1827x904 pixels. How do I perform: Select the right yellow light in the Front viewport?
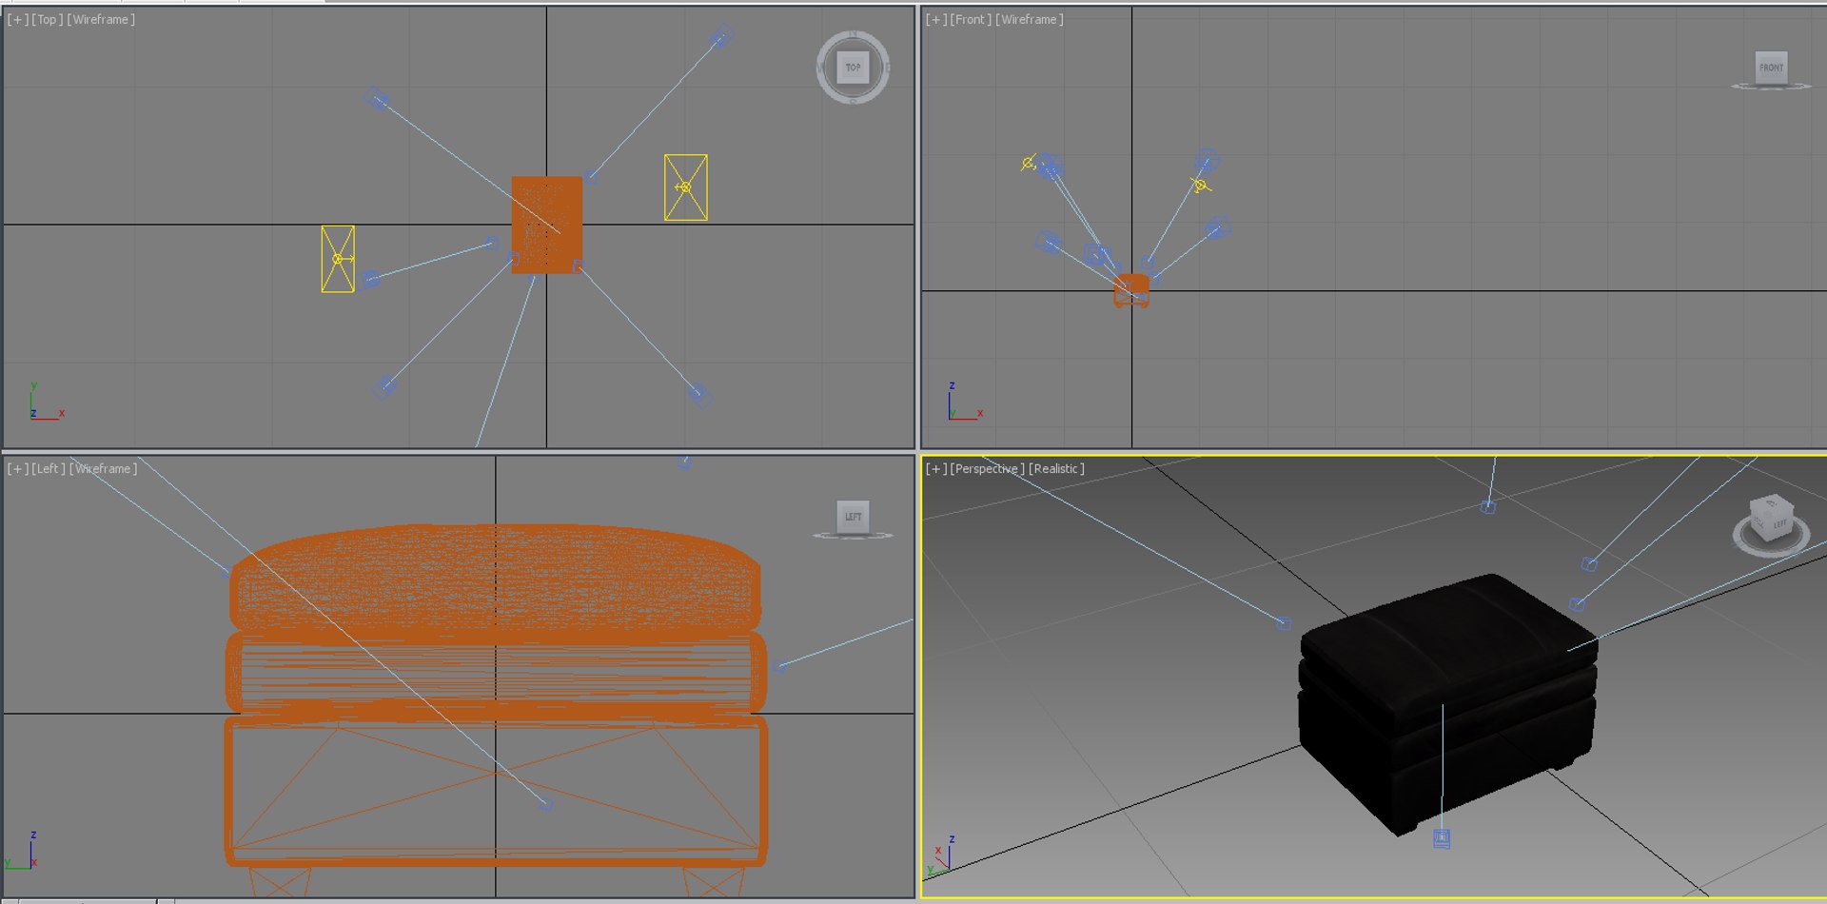pos(1201,185)
